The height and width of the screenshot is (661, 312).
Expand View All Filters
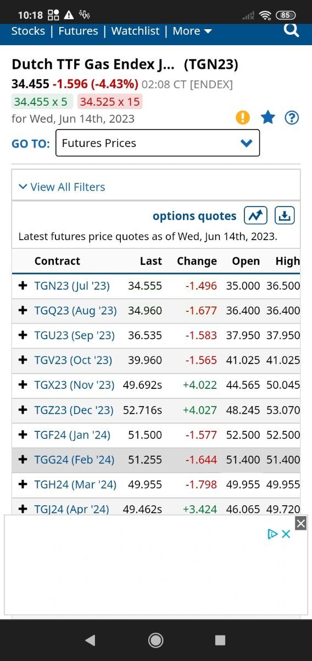[62, 187]
